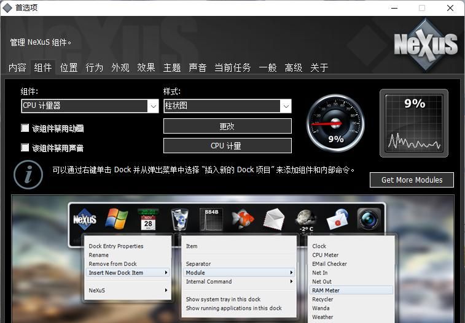The height and width of the screenshot is (323, 465).
Task: Open the 组件 dropdown showing CPU 计量器
Action: [x=90, y=106]
